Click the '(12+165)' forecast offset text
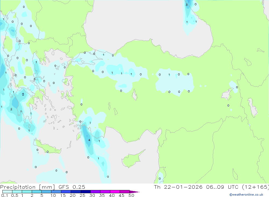The image size is (269, 197). [x=255, y=187]
